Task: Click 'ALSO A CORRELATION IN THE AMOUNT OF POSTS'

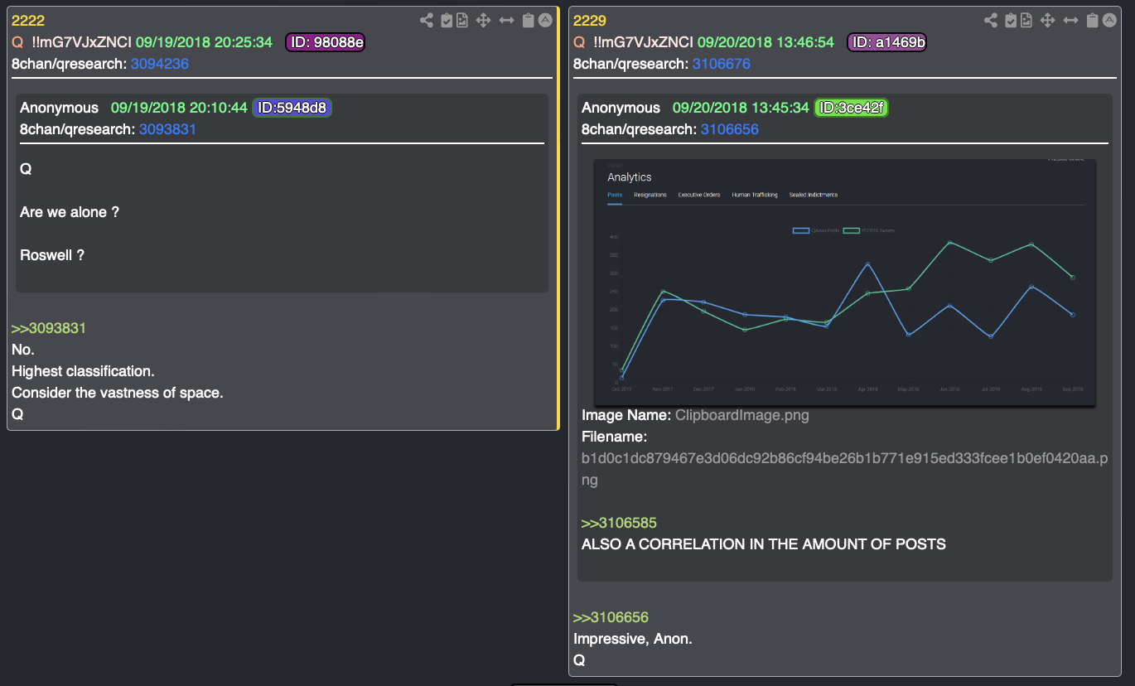Action: [764, 544]
